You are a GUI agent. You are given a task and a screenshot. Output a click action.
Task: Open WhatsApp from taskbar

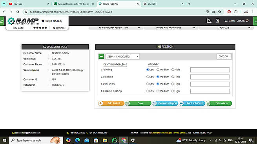(x=115, y=140)
